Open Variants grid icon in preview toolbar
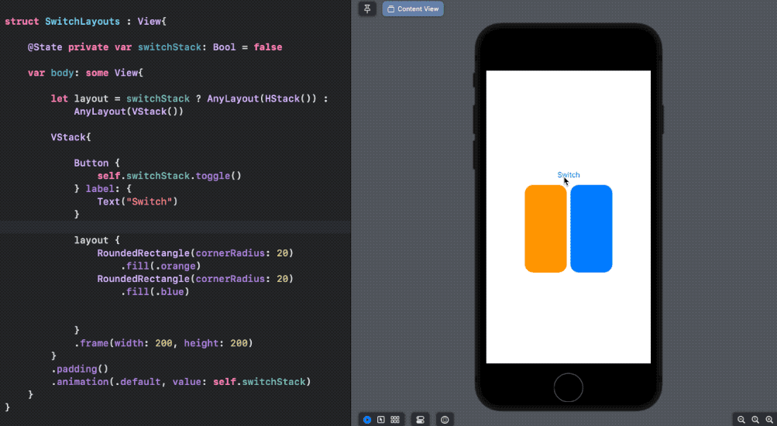The image size is (777, 426). 395,420
